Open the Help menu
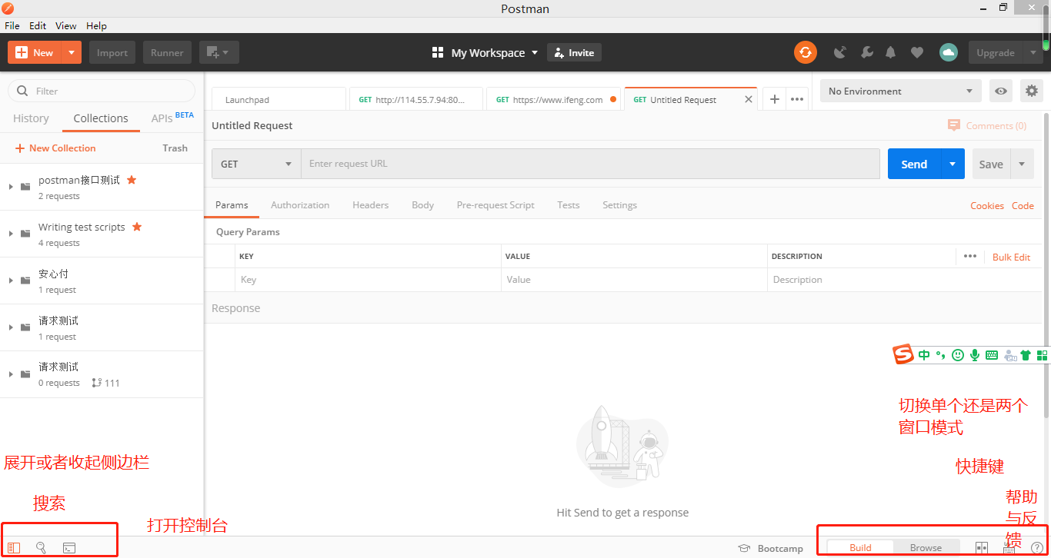This screenshot has width=1051, height=558. [96, 25]
